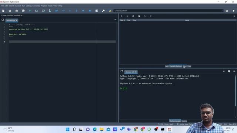
Task: Browse console tabs icon
Action: (122, 71)
